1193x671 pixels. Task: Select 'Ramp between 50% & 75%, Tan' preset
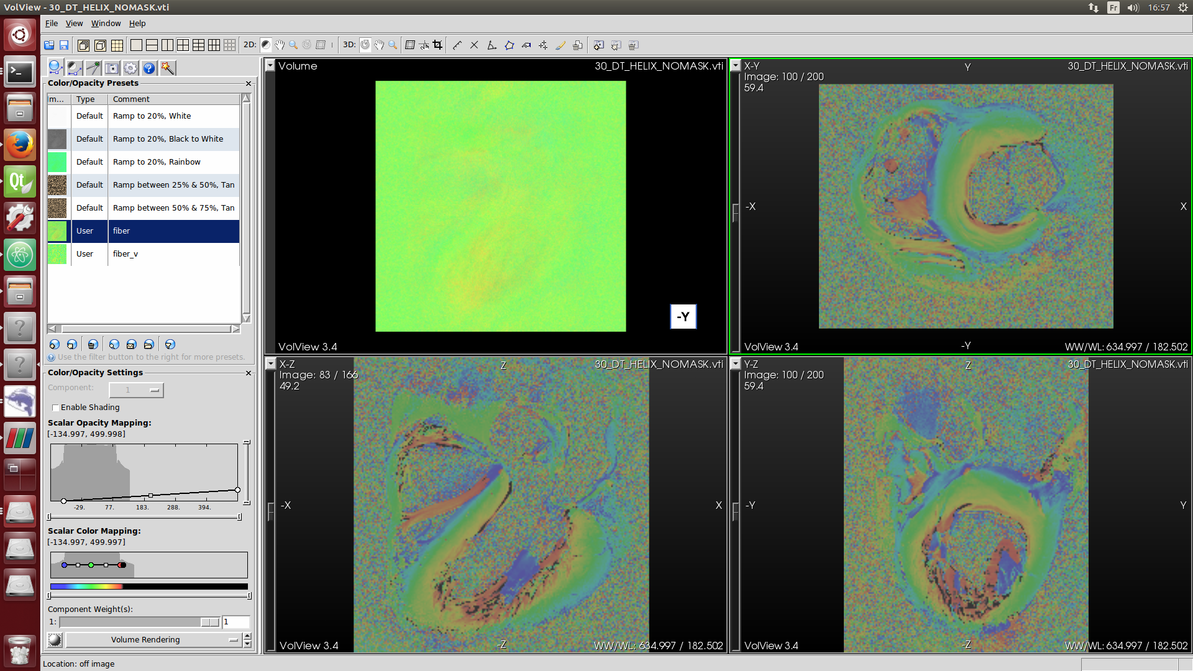tap(144, 208)
